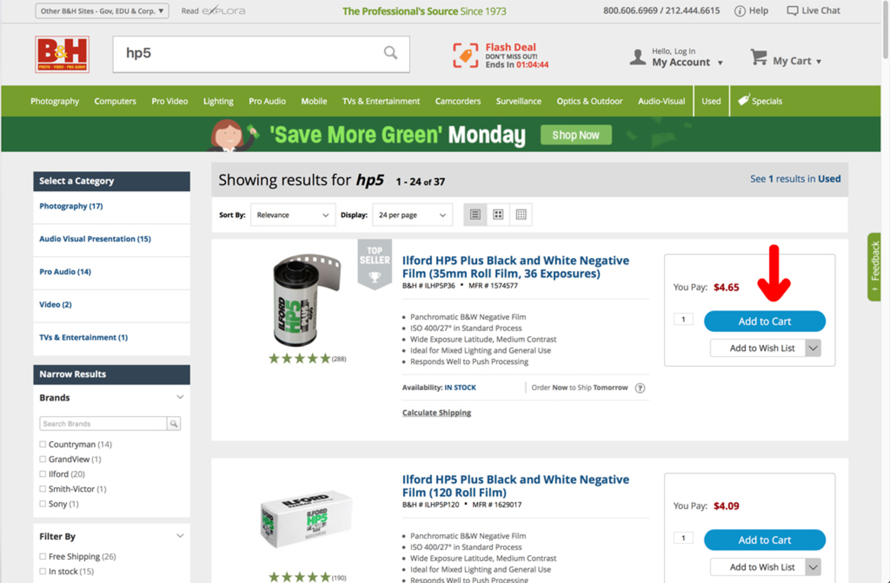The height and width of the screenshot is (583, 890).
Task: Check the Ilford brand checkbox
Action: [42, 474]
